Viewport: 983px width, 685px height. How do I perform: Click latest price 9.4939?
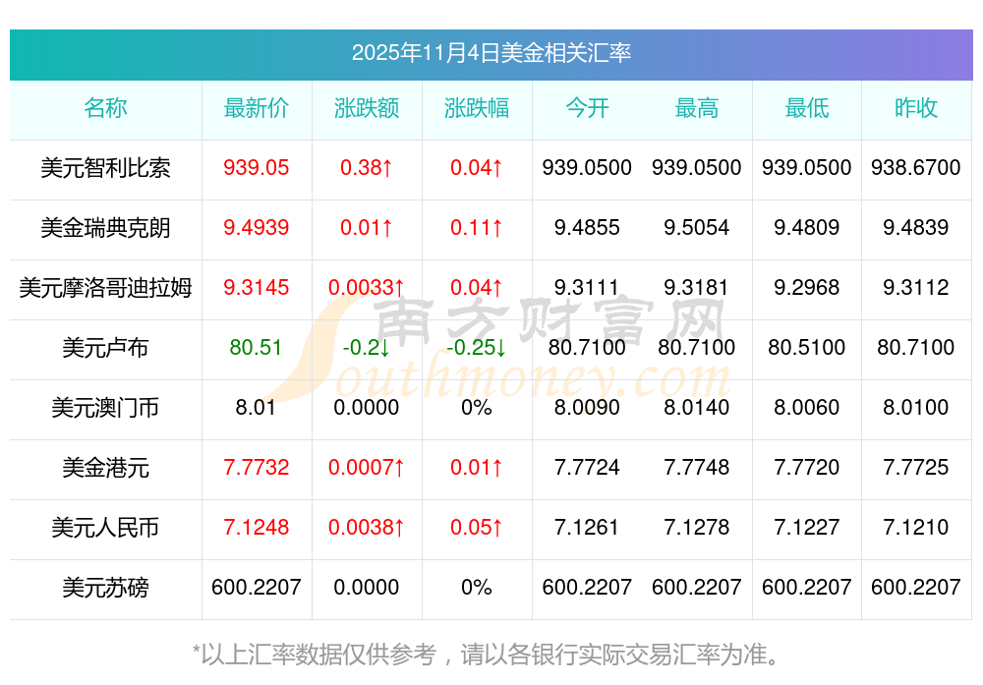(257, 227)
